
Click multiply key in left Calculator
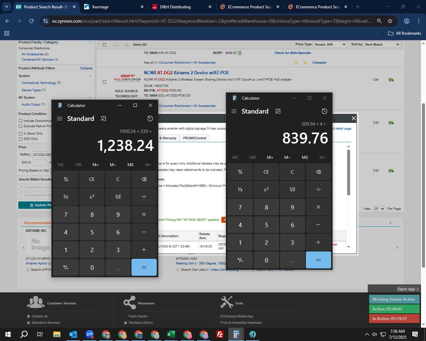144,214
